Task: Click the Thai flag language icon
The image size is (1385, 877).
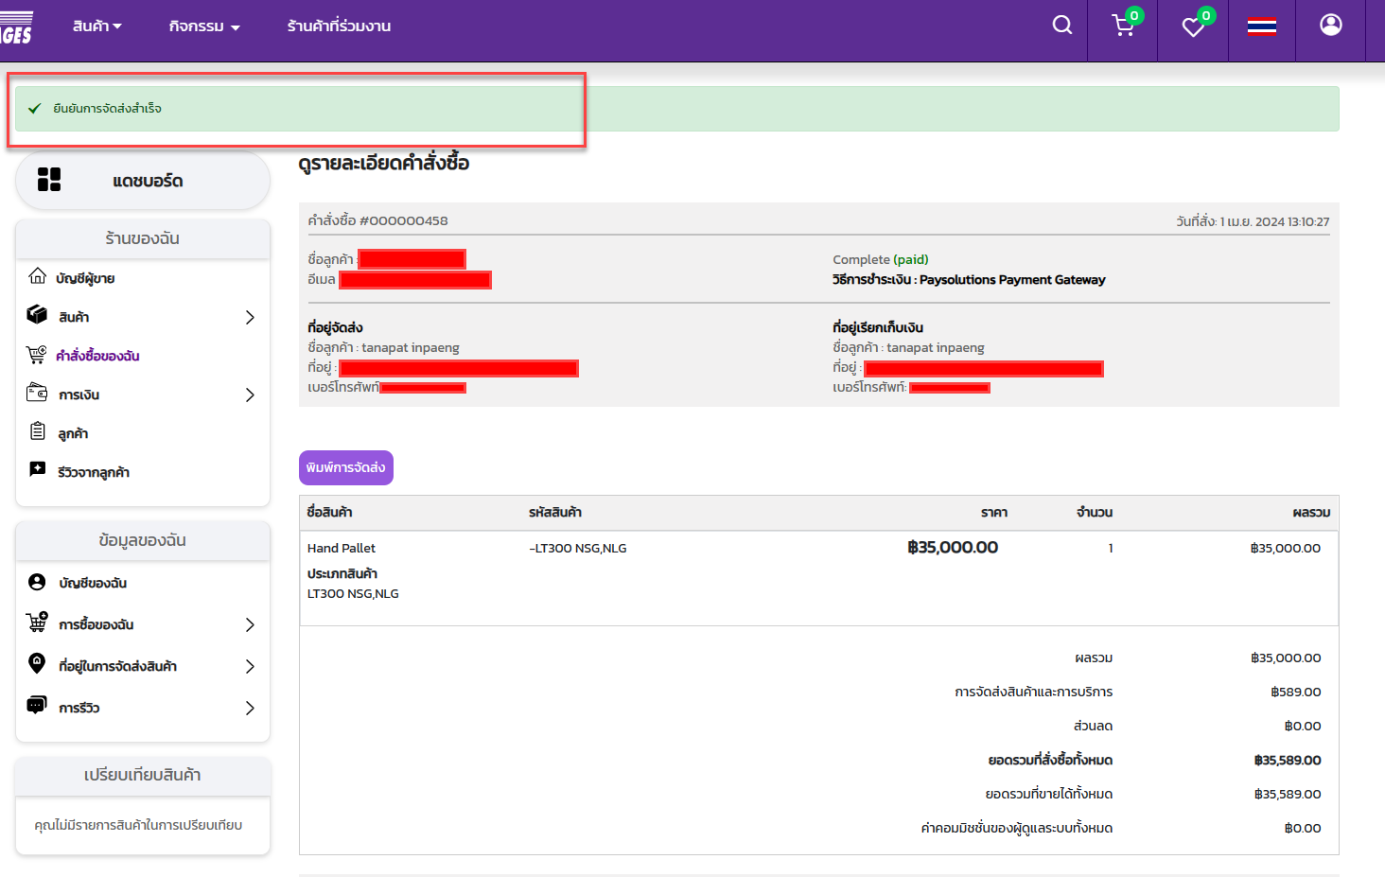Action: [1261, 26]
